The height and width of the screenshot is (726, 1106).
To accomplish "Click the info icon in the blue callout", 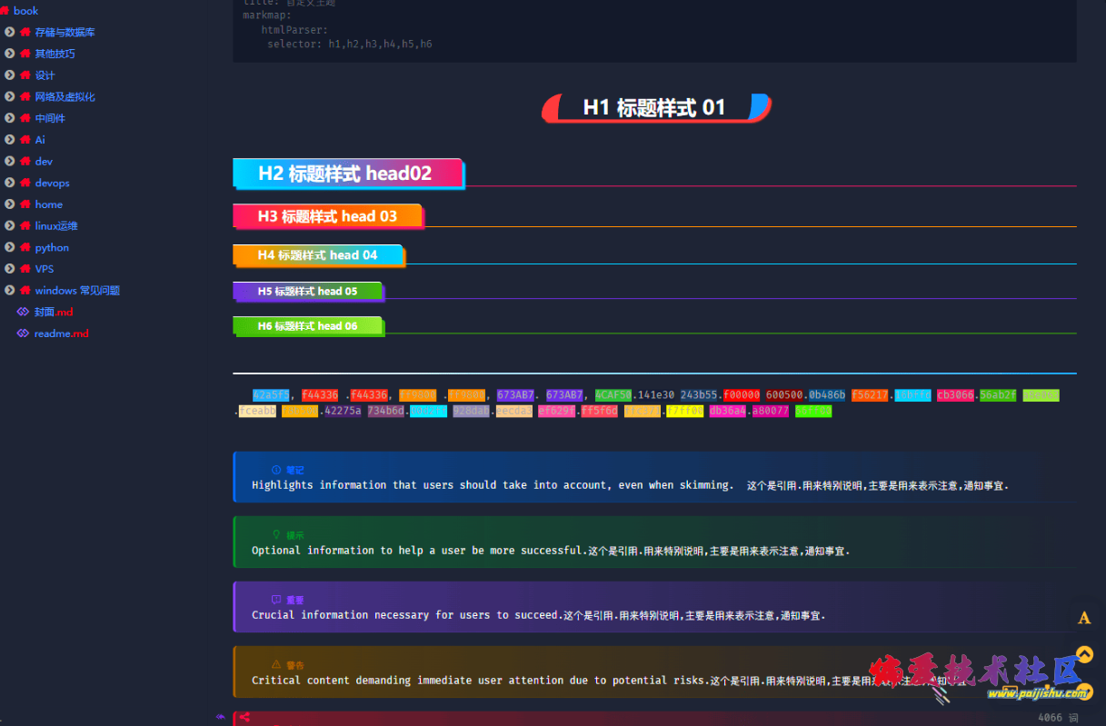I will pos(276,470).
